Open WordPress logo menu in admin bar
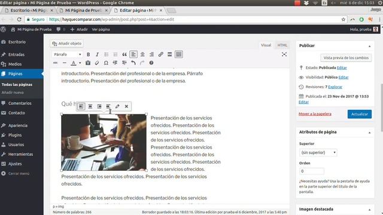 tap(3, 29)
